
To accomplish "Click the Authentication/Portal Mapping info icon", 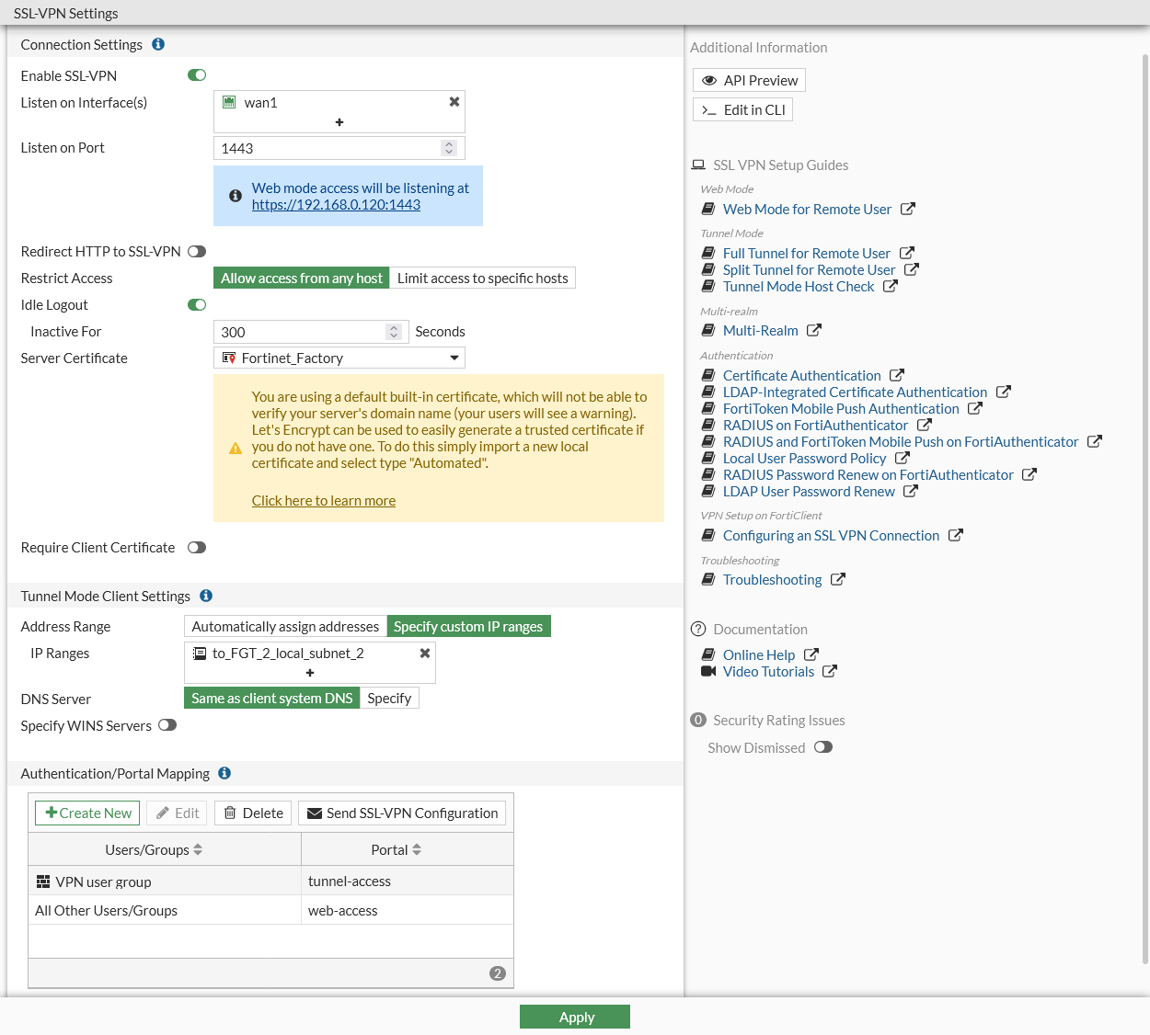I will tap(224, 773).
